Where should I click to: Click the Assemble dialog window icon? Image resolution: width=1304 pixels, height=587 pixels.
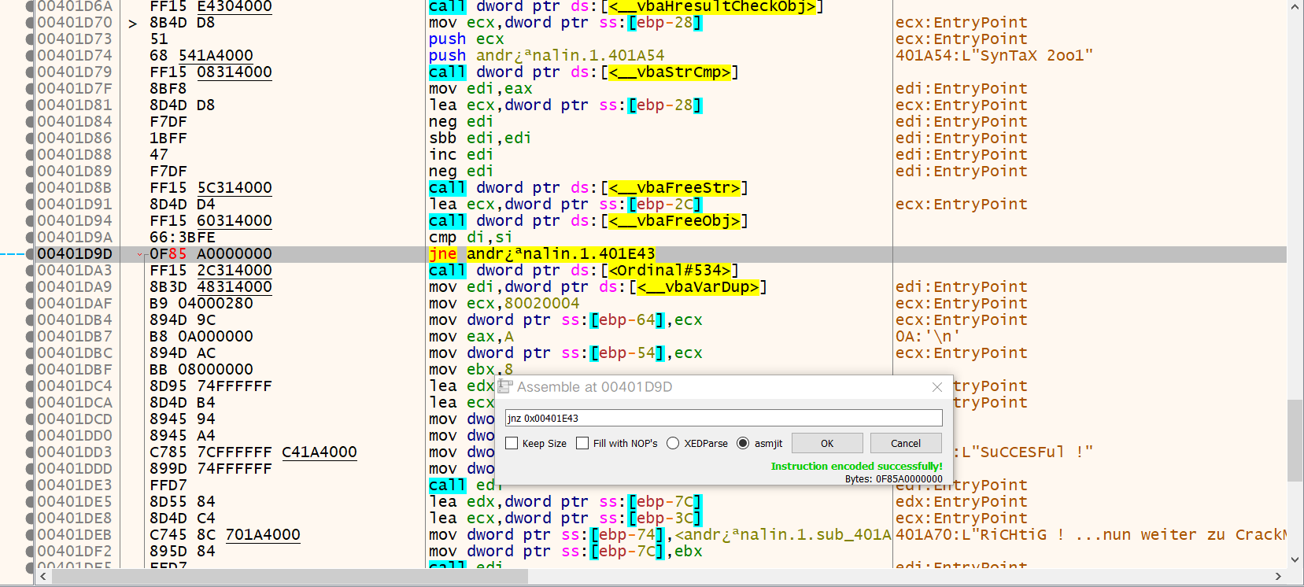coord(505,386)
